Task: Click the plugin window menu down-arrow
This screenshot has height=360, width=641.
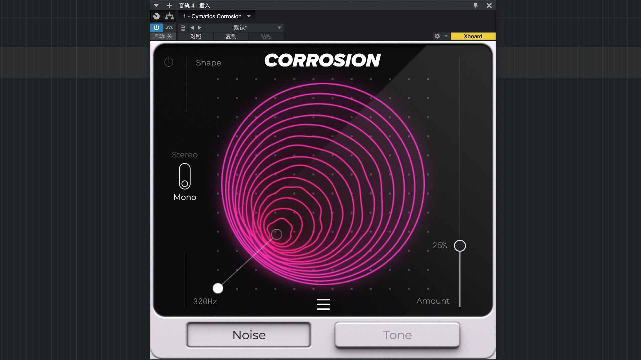Action: (156, 5)
